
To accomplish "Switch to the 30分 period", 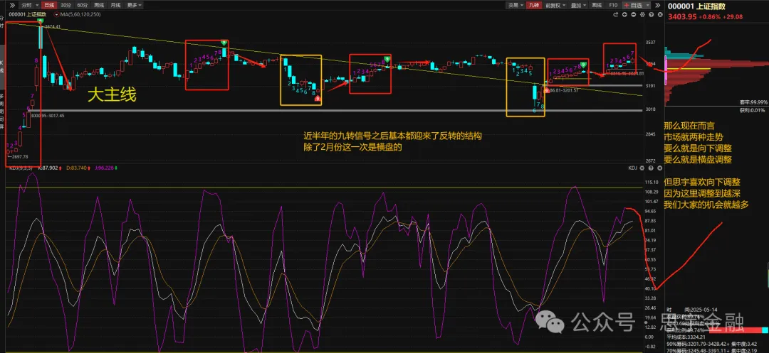I will 66,5.
